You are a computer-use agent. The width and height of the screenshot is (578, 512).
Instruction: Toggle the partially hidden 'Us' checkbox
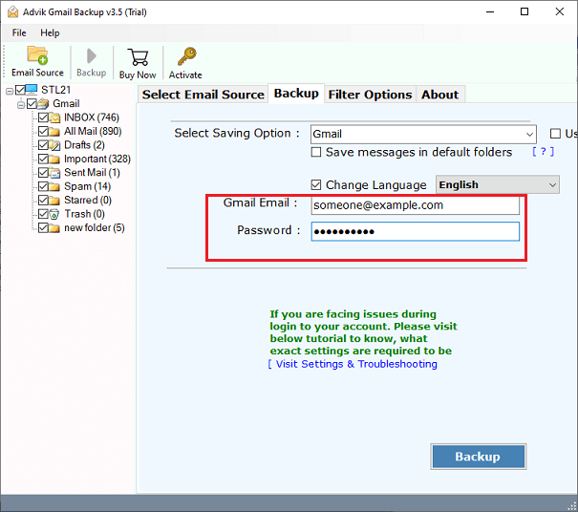tap(555, 134)
